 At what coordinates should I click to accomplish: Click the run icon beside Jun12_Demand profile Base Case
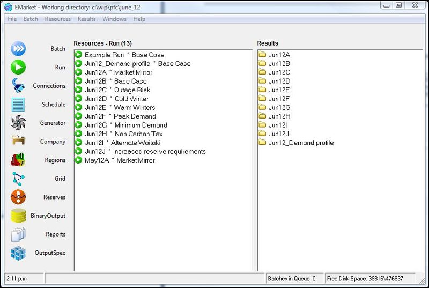(78, 63)
